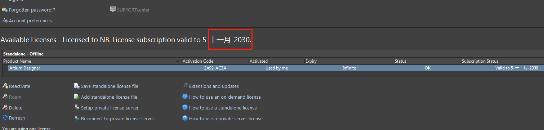Click the Delete license icon
Screen dimensions: 544x130
(x=5, y=108)
